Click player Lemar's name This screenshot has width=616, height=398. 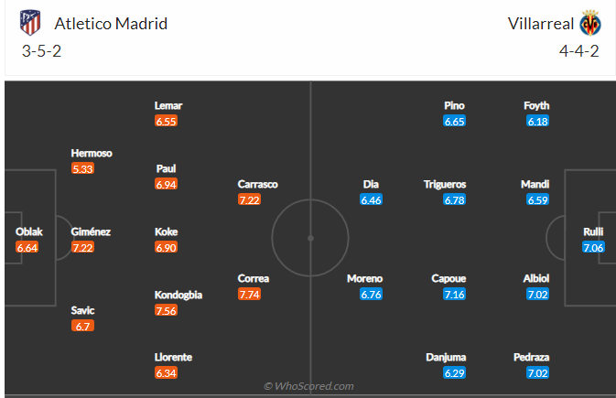[x=168, y=106]
